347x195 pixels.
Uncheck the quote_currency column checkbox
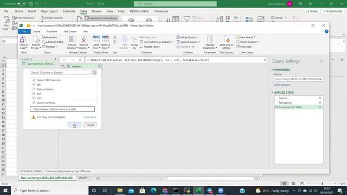tap(34, 102)
